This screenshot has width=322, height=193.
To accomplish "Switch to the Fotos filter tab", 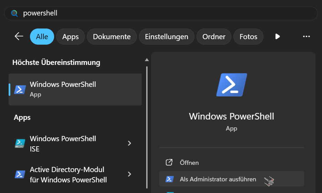I will click(248, 37).
